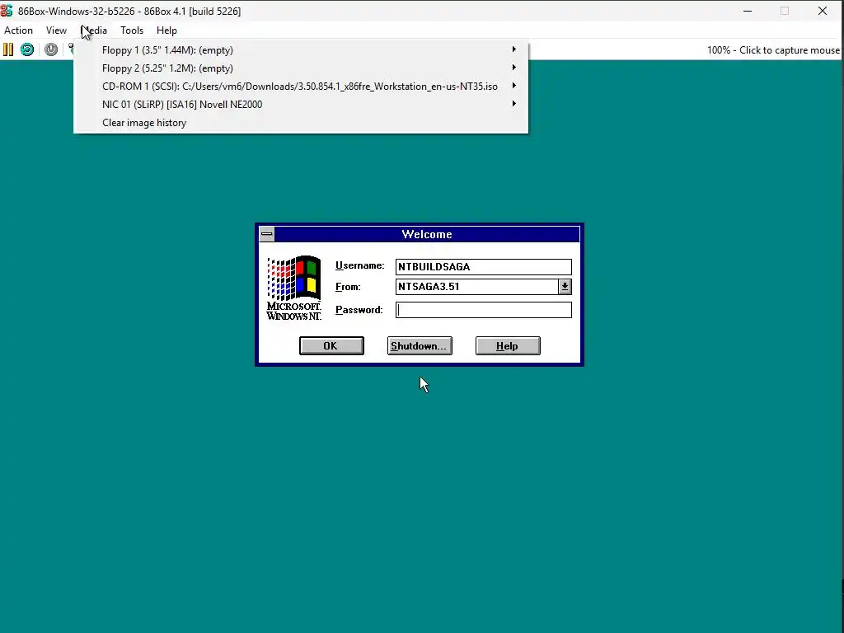This screenshot has height=633, width=844.
Task: Click the Username field NTBUILDSAGA
Action: [483, 267]
